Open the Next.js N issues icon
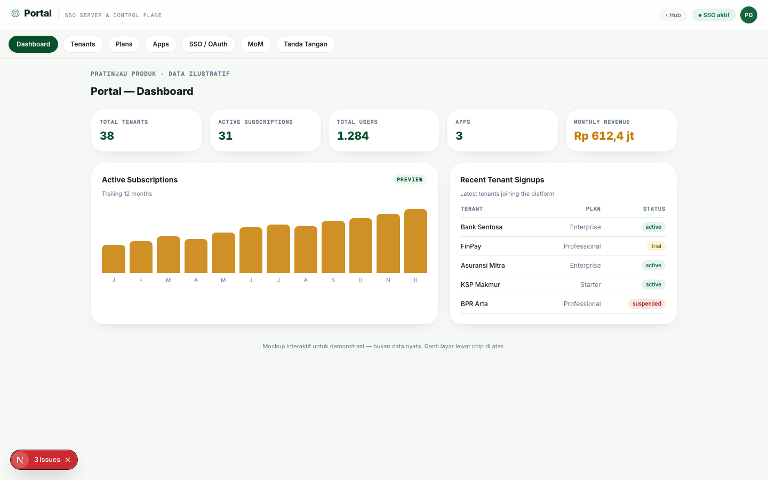The height and width of the screenshot is (480, 768). [x=20, y=460]
